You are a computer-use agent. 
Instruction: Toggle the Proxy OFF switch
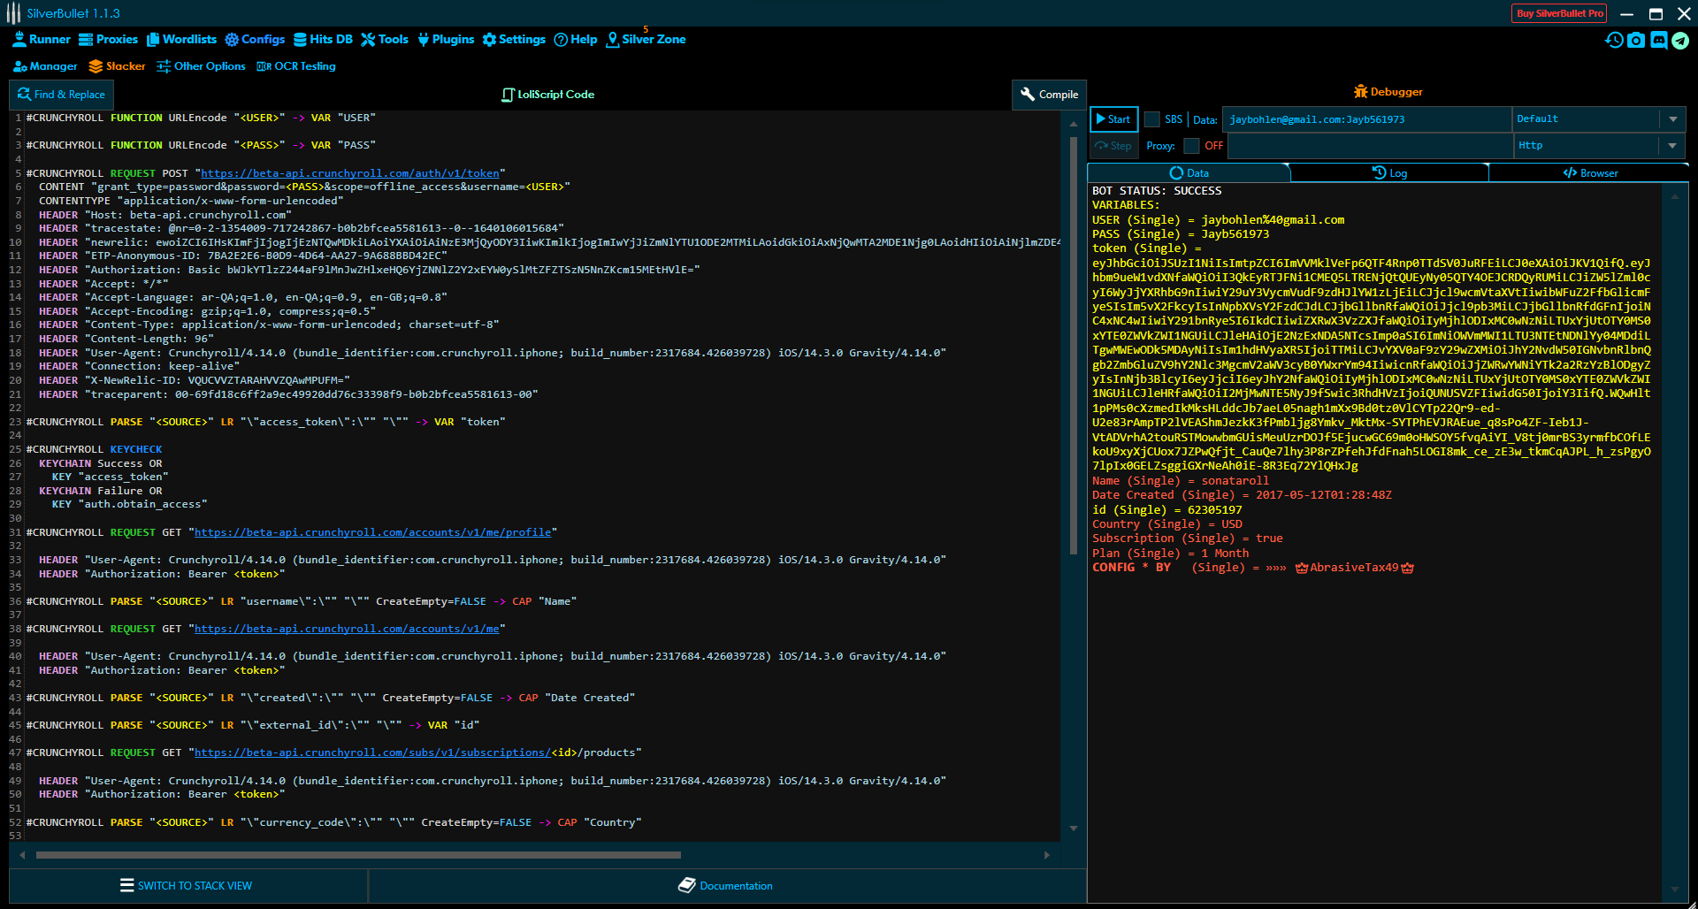[1191, 146]
